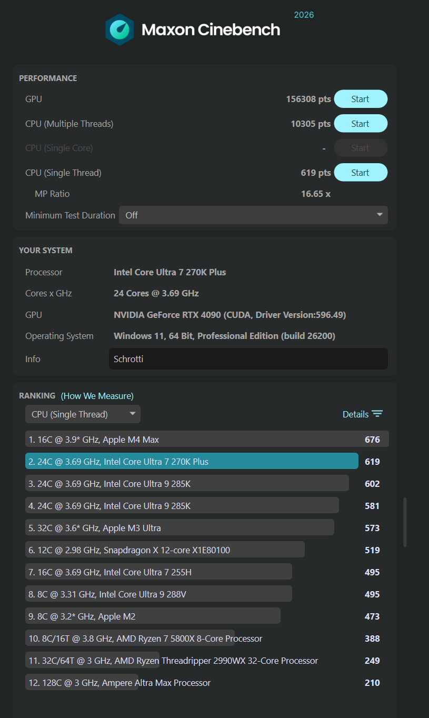Select the Core Ultra 9 285K row scoring 581
Viewport: 429px width, 718px height.
(x=182, y=506)
